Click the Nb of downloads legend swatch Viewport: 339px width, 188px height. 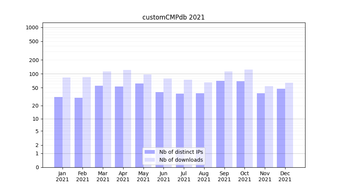(150, 160)
